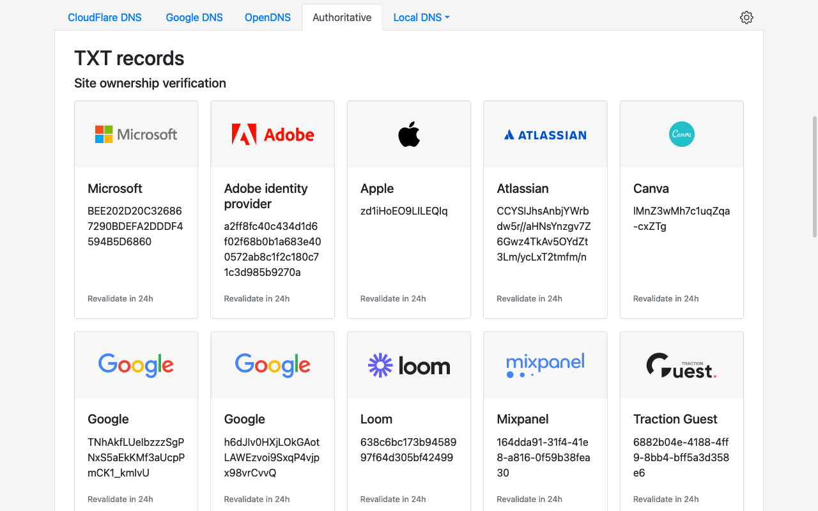
Task: Select the Google DNS tab
Action: point(194,17)
